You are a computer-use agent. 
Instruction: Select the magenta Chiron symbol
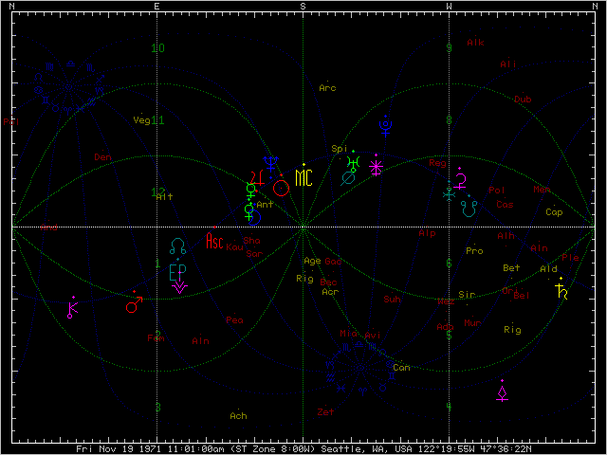[x=73, y=307]
